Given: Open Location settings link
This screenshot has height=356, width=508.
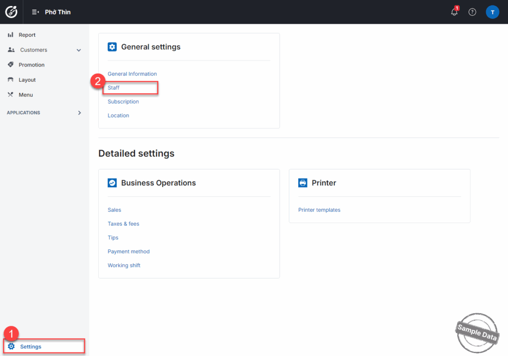Looking at the screenshot, I should [118, 116].
